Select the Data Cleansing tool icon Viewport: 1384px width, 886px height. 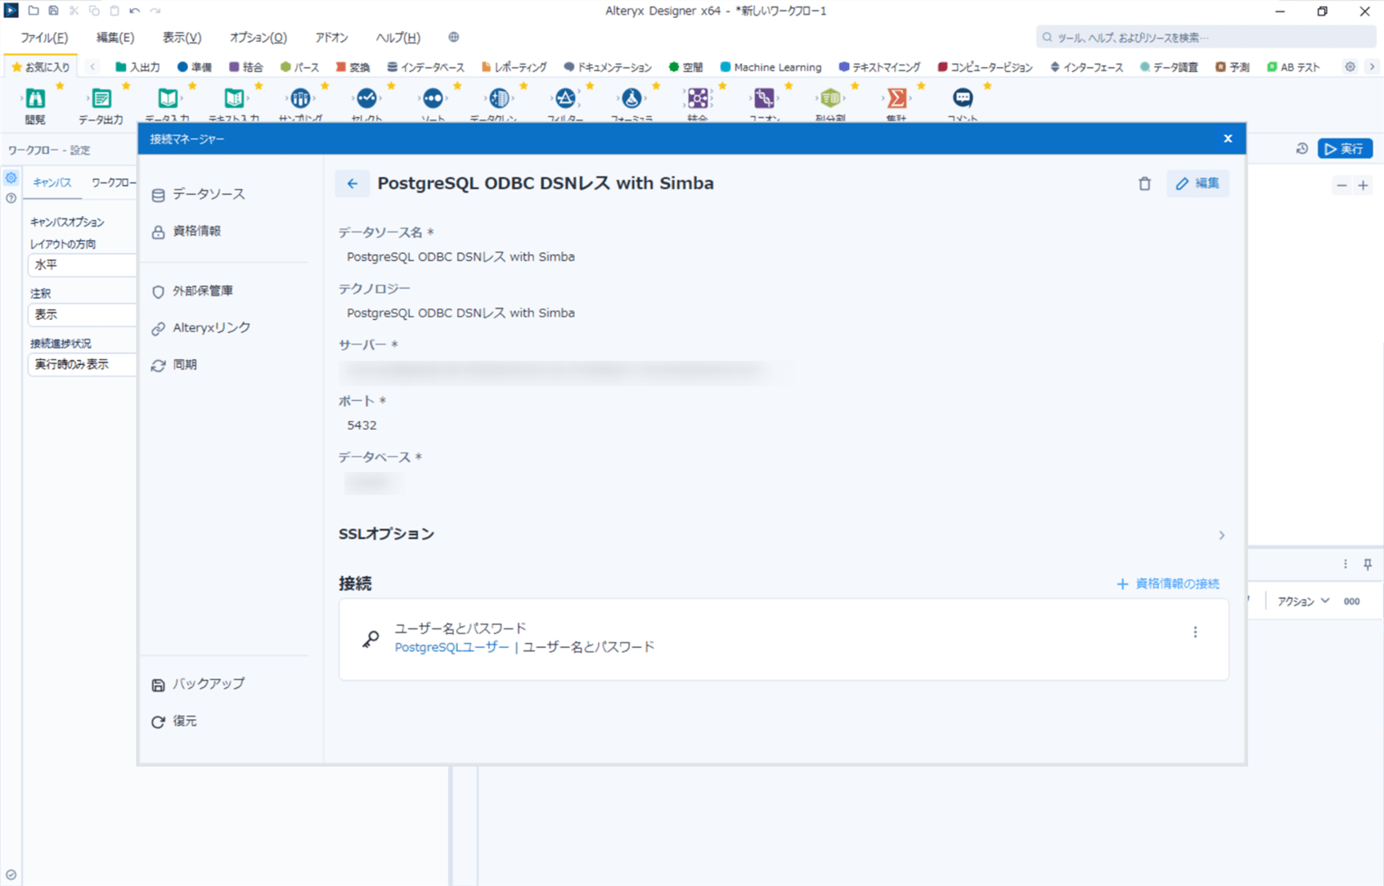coord(499,98)
